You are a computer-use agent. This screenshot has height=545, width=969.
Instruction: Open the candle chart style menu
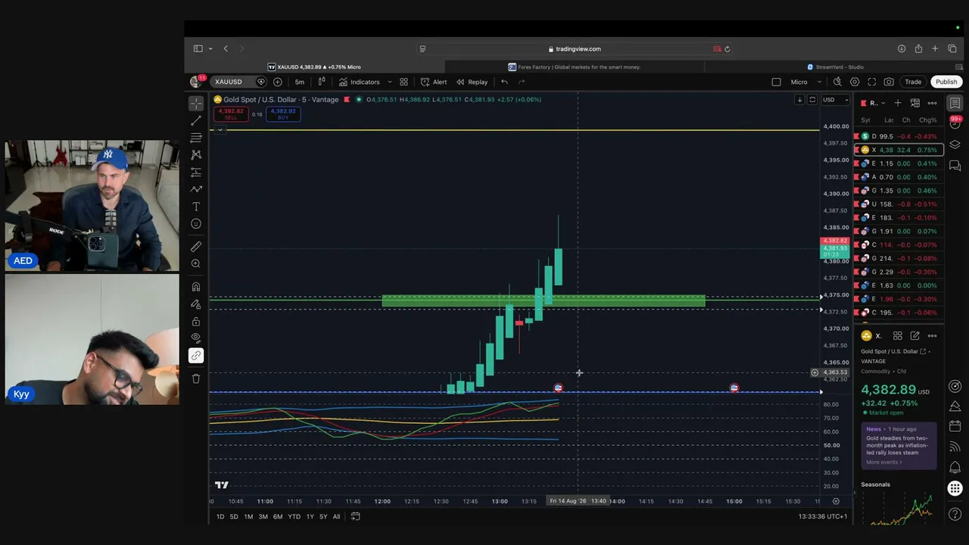322,82
